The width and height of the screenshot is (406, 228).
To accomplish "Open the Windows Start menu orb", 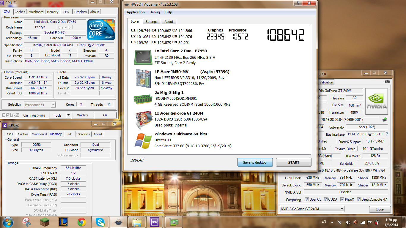I will pos(7,222).
